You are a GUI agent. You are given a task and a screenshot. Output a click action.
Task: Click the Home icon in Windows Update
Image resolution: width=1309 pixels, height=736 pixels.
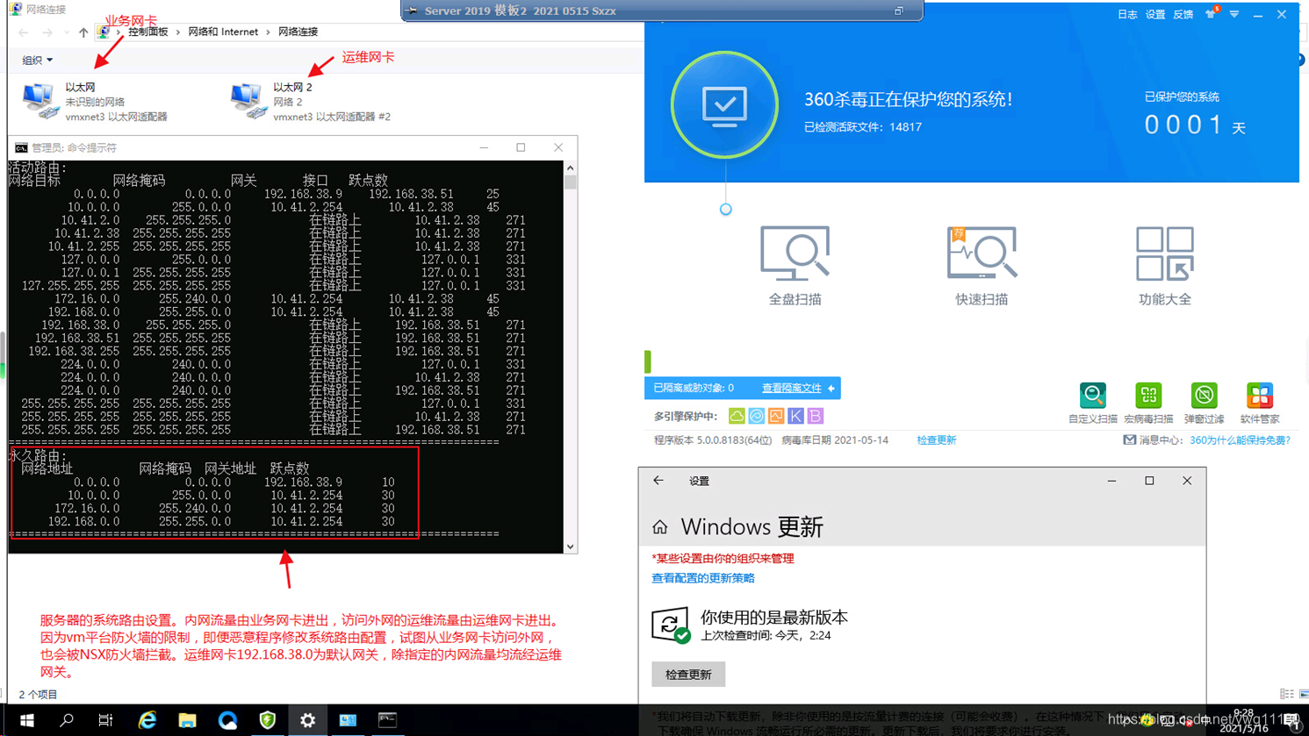(660, 527)
